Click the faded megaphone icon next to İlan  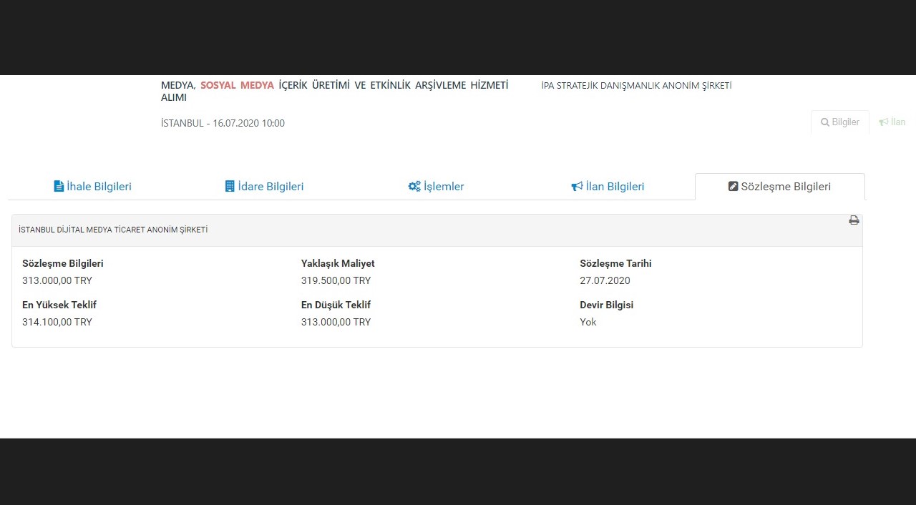click(884, 122)
